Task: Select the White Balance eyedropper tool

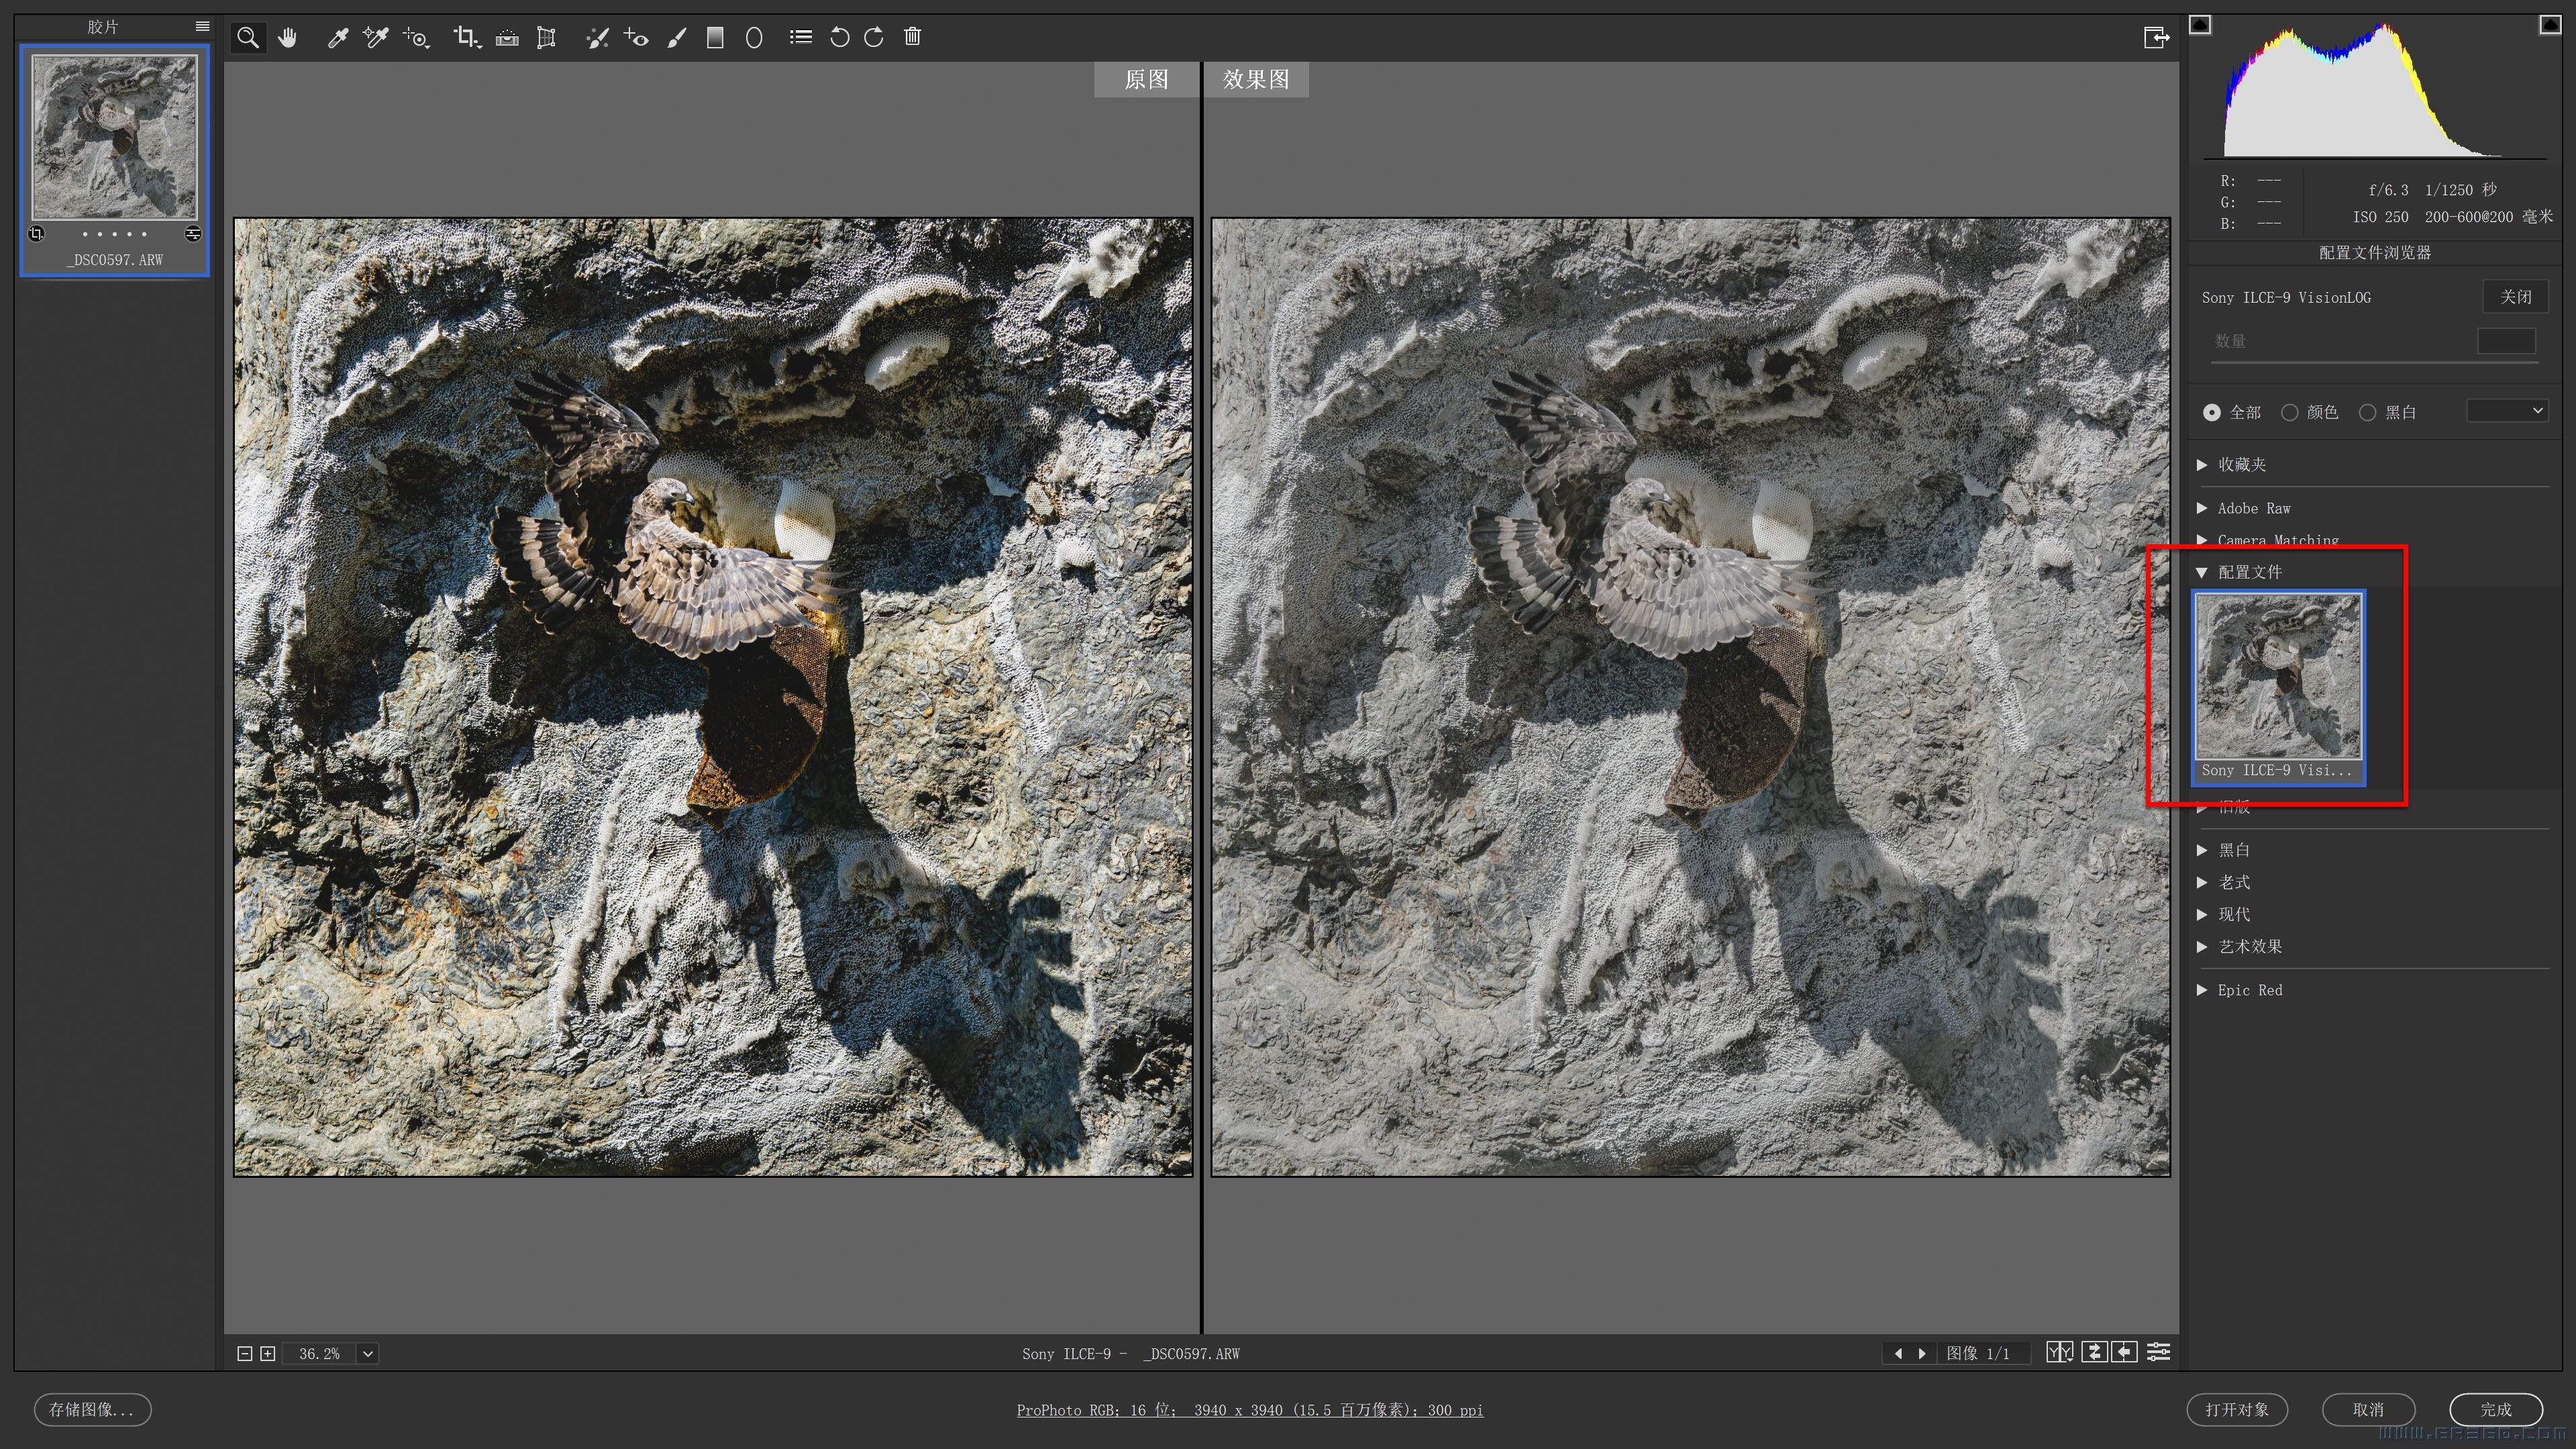Action: pos(337,38)
